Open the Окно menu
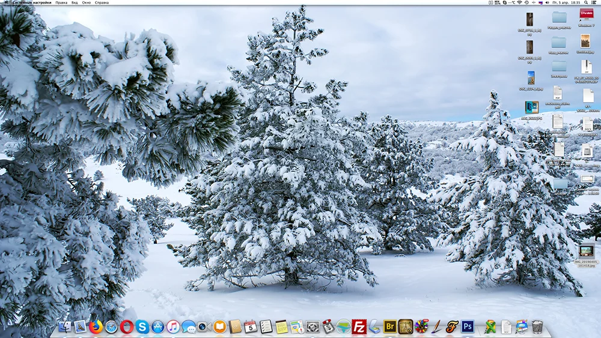 pyautogui.click(x=86, y=2)
